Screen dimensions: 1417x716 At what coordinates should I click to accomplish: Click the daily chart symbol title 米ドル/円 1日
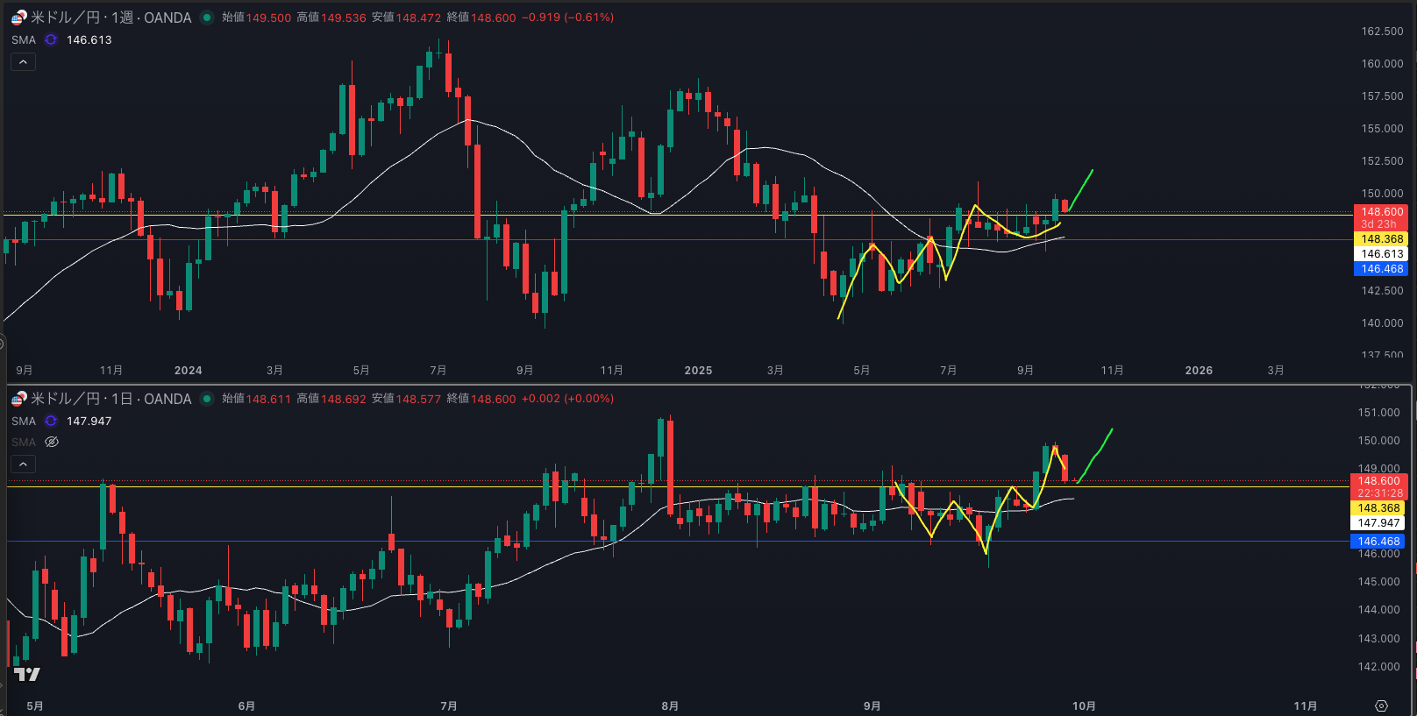[x=110, y=399]
